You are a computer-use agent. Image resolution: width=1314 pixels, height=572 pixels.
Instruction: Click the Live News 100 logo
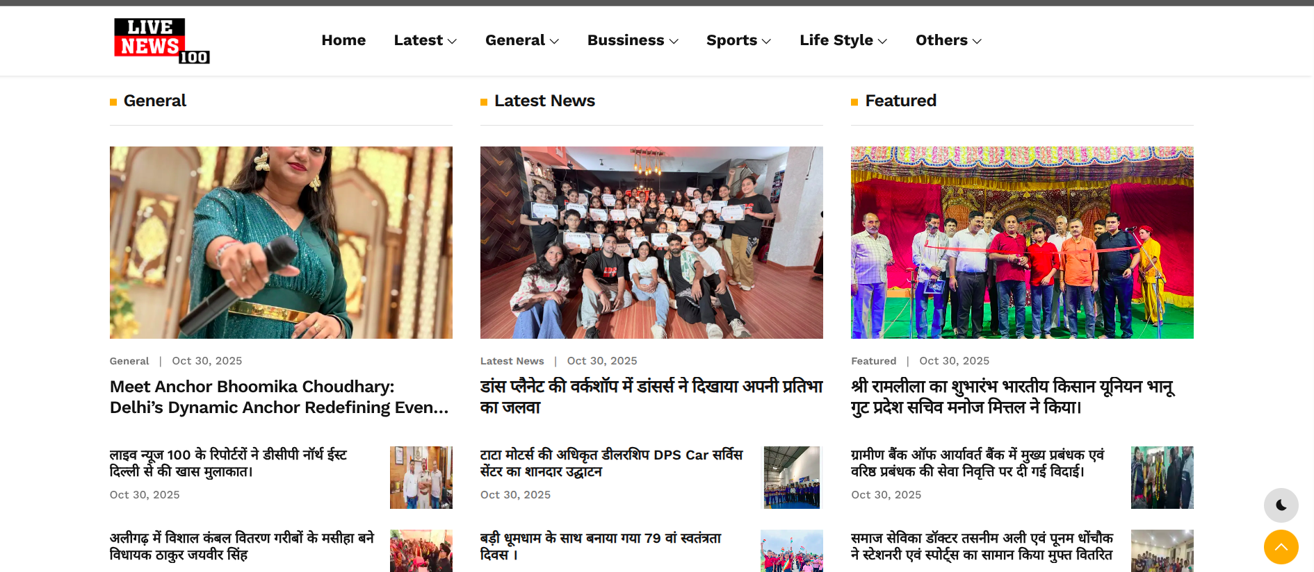(161, 41)
